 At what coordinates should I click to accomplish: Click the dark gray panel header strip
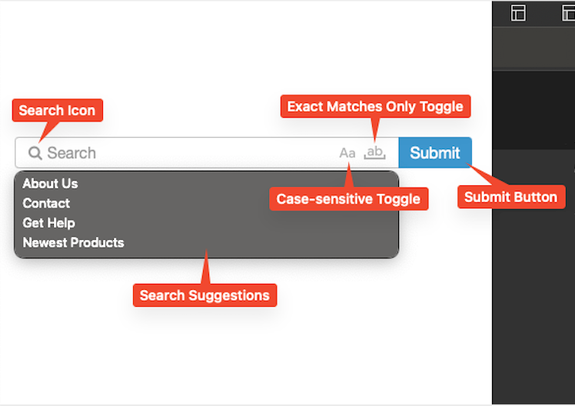click(x=533, y=48)
